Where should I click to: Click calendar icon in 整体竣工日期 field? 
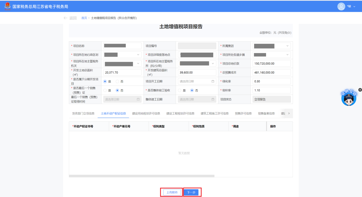tap(213, 99)
